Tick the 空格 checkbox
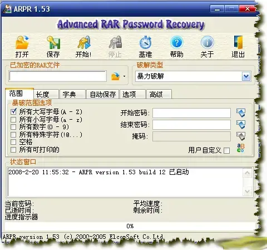The width and height of the screenshot is (267, 250). click(x=13, y=142)
